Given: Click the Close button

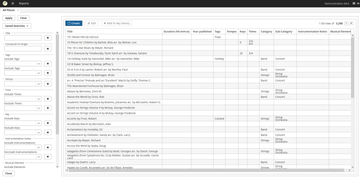Looking at the screenshot, I should [9, 173].
